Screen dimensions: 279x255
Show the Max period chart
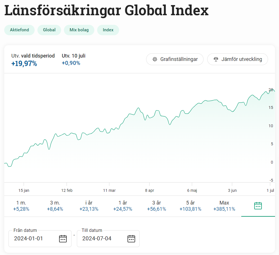tap(224, 206)
